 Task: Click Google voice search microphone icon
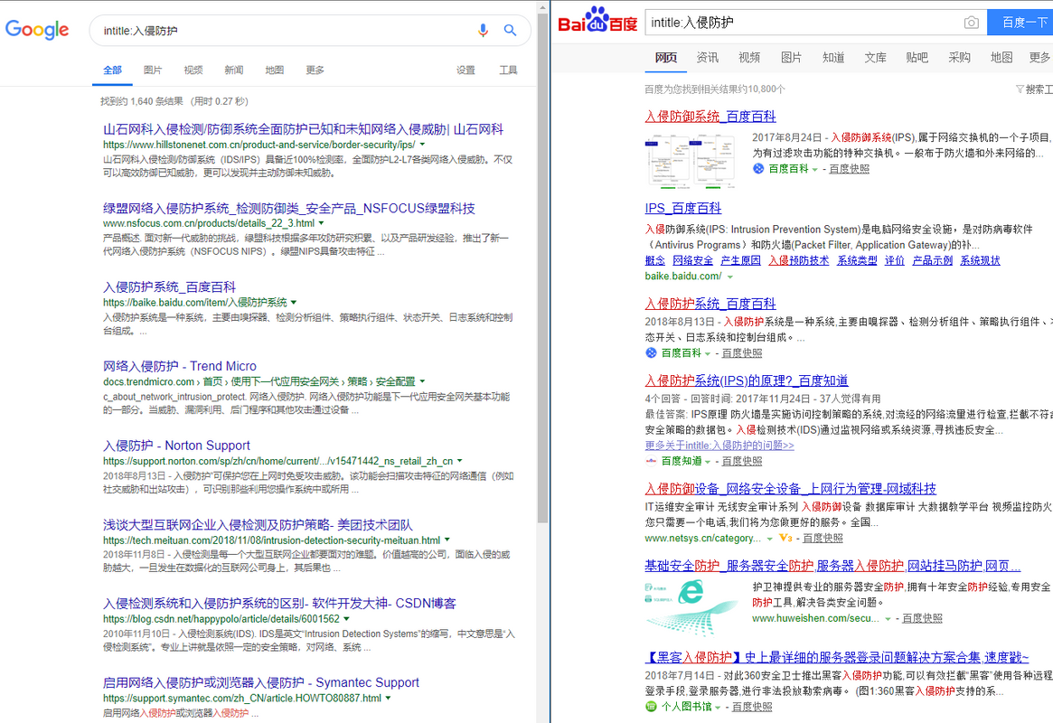pos(483,30)
